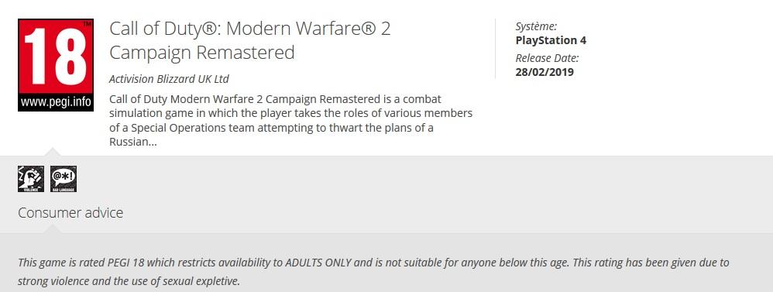773x292 pixels.
Task: Select the PlayStation 4 system label
Action: coord(551,40)
